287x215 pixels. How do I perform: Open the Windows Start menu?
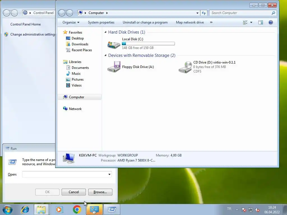pos(7,209)
